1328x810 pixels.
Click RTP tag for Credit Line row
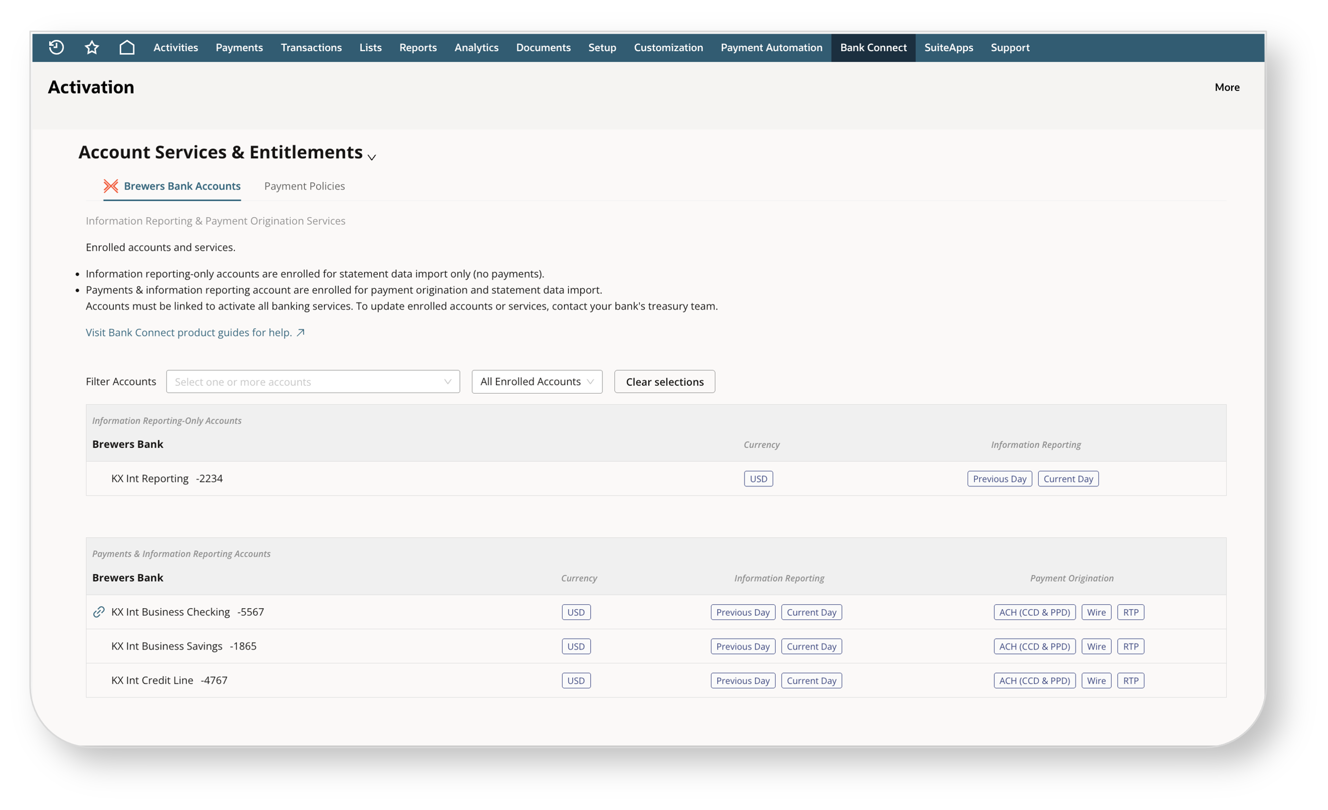tap(1131, 681)
